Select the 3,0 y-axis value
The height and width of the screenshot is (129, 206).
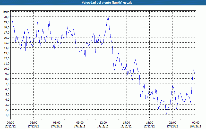click(7, 104)
